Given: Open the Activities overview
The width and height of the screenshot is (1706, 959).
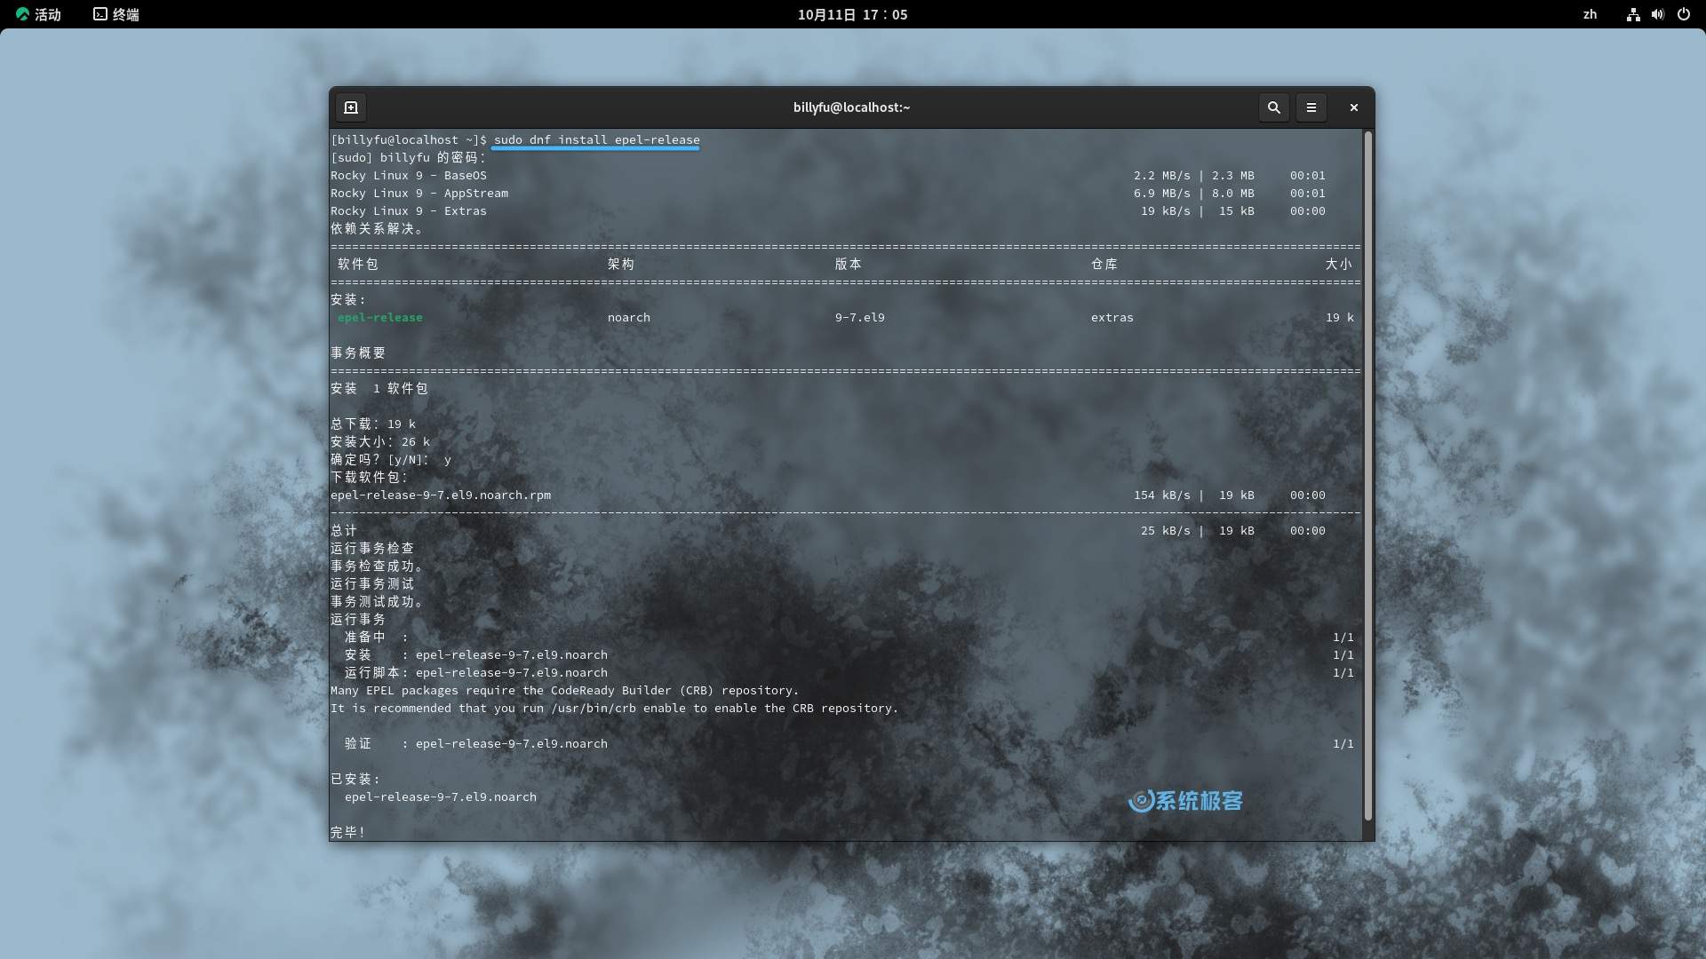Looking at the screenshot, I should pyautogui.click(x=38, y=14).
